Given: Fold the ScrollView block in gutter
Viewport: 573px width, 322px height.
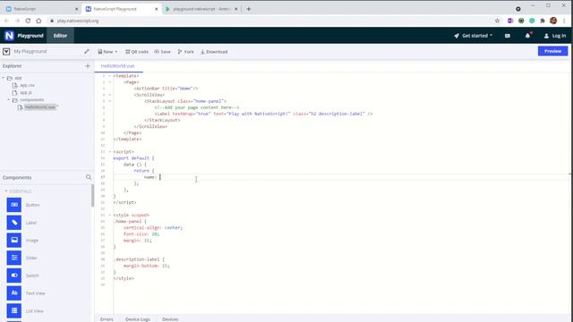Looking at the screenshot, I should pyautogui.click(x=109, y=95).
